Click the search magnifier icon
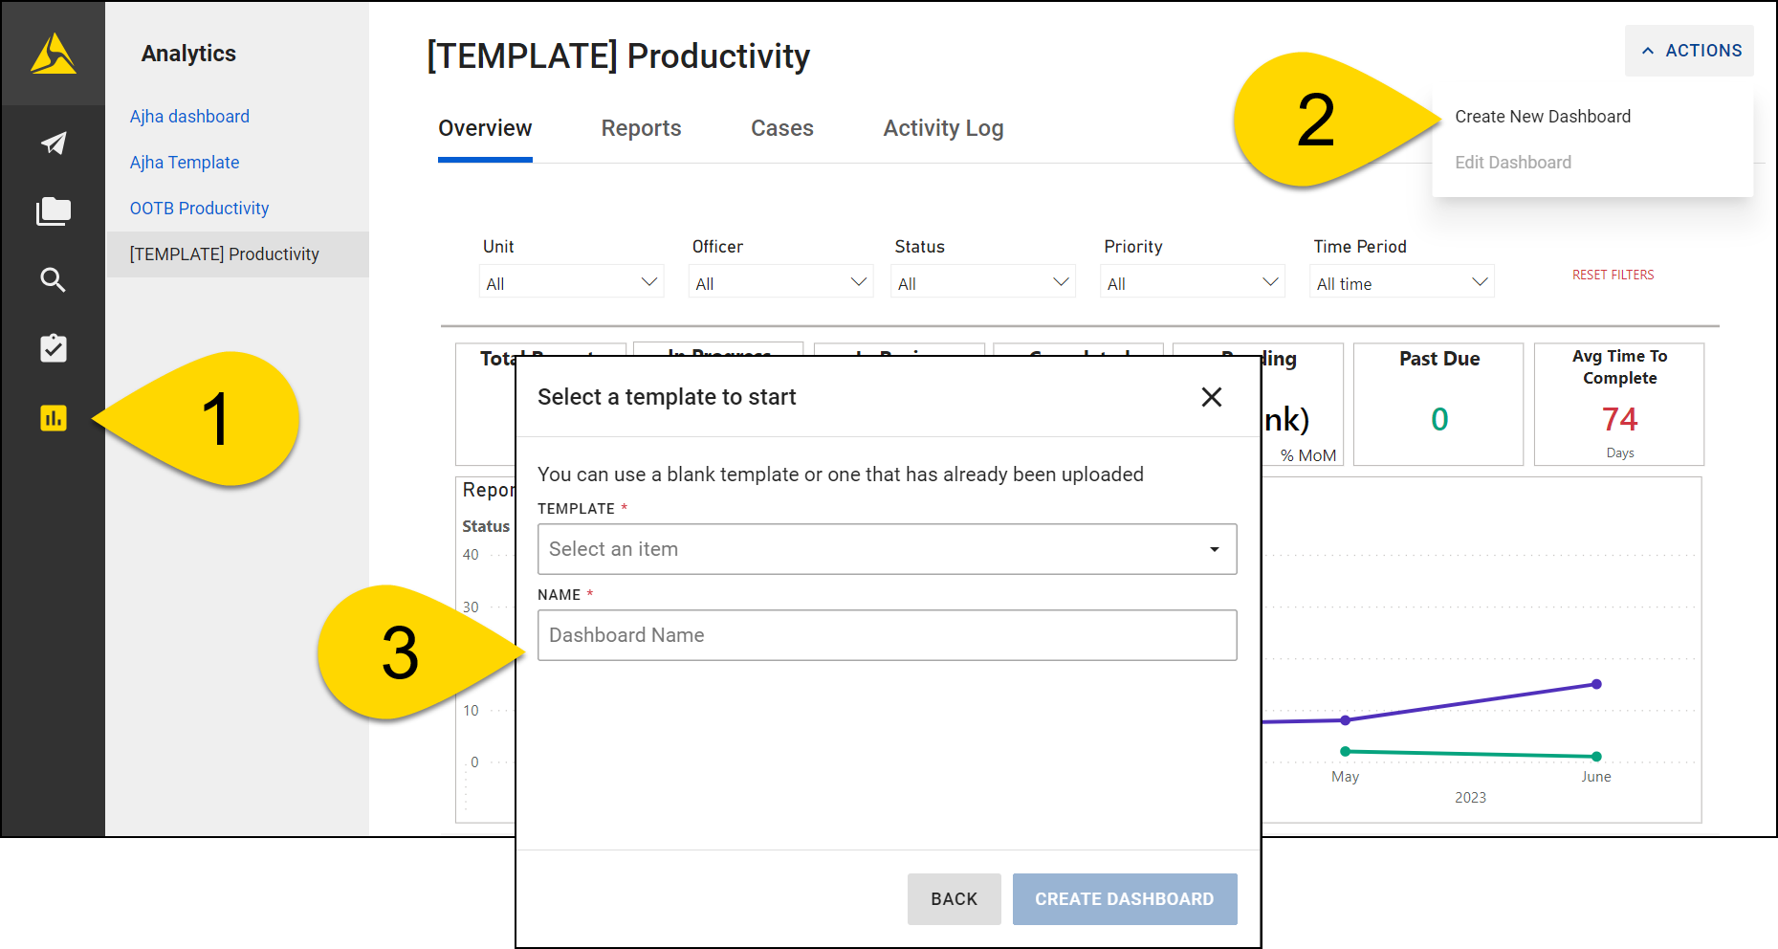The image size is (1778, 949). pyautogui.click(x=53, y=280)
